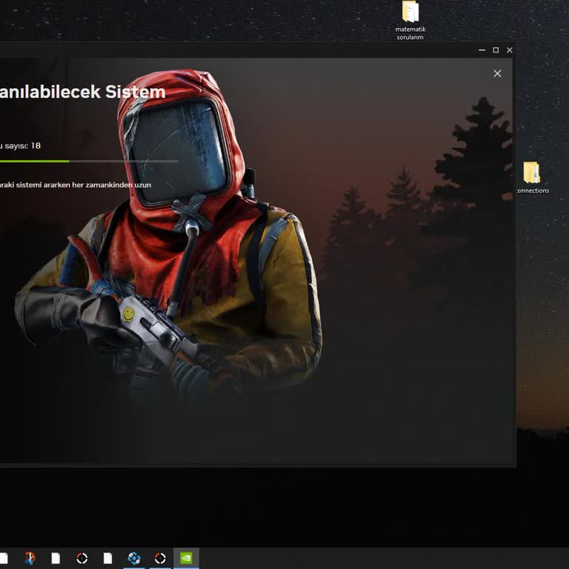569x569 pixels.
Task: Close the GeForce NOW queue overlay with the X
Action: point(497,73)
